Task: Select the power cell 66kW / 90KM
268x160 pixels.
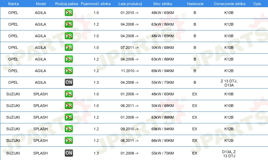Action: click(x=162, y=141)
